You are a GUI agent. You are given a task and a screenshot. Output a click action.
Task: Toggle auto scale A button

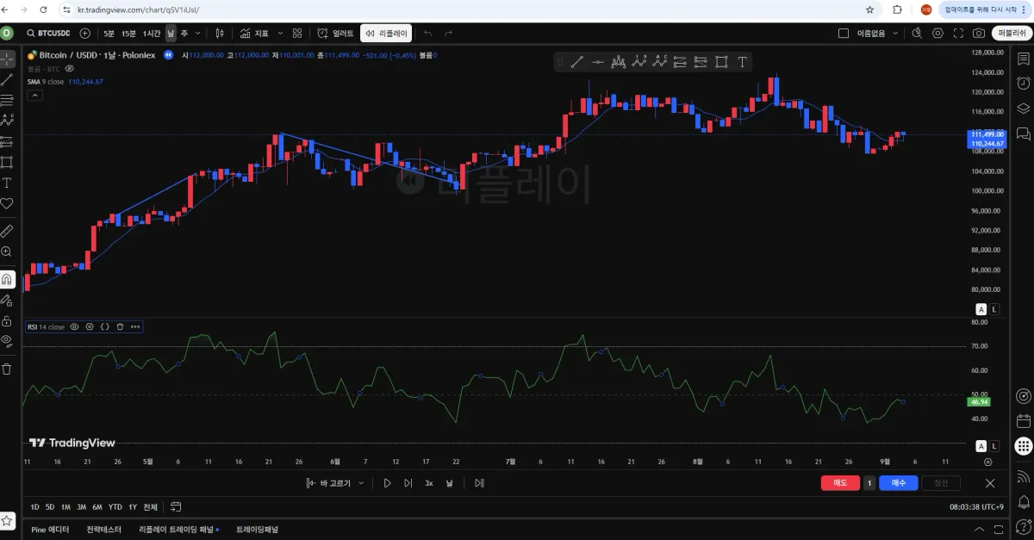click(x=981, y=309)
